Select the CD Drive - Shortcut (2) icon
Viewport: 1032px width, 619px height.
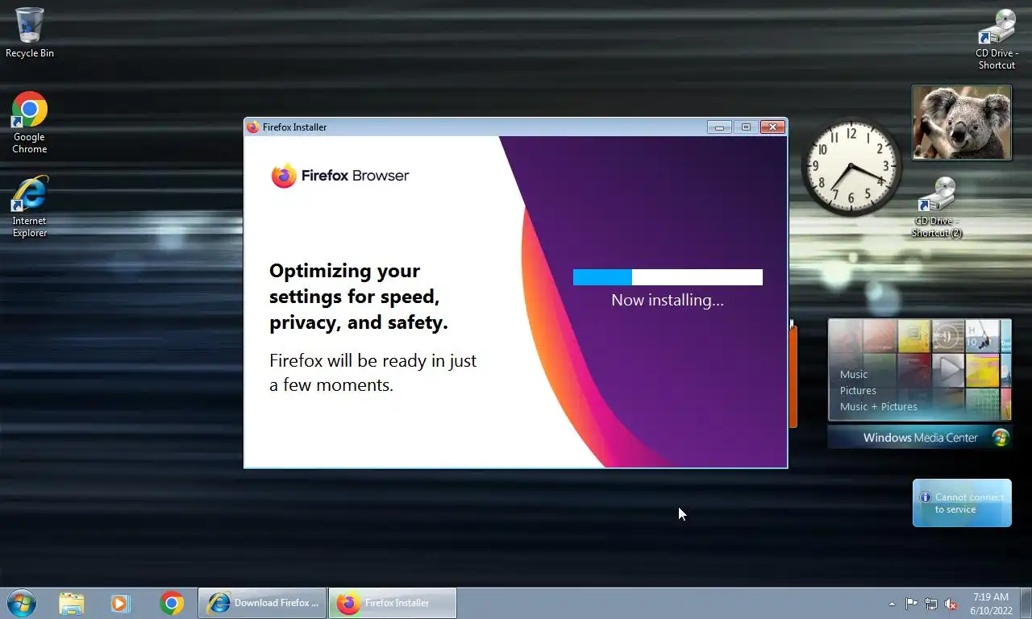pos(937,207)
